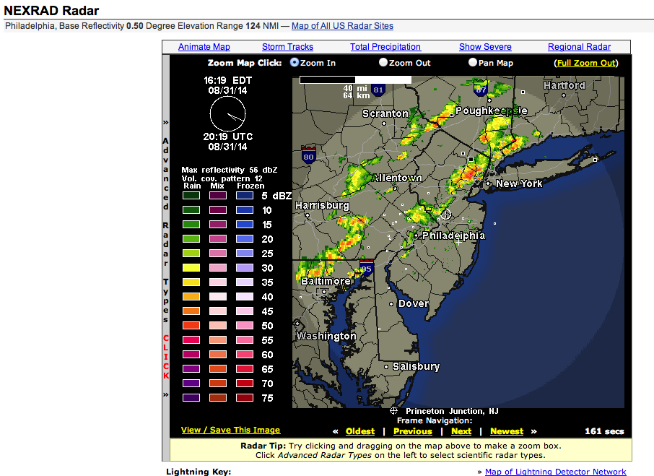Click the Interstate 95 shield near Baltimore
This screenshot has height=476, width=654.
click(x=366, y=268)
